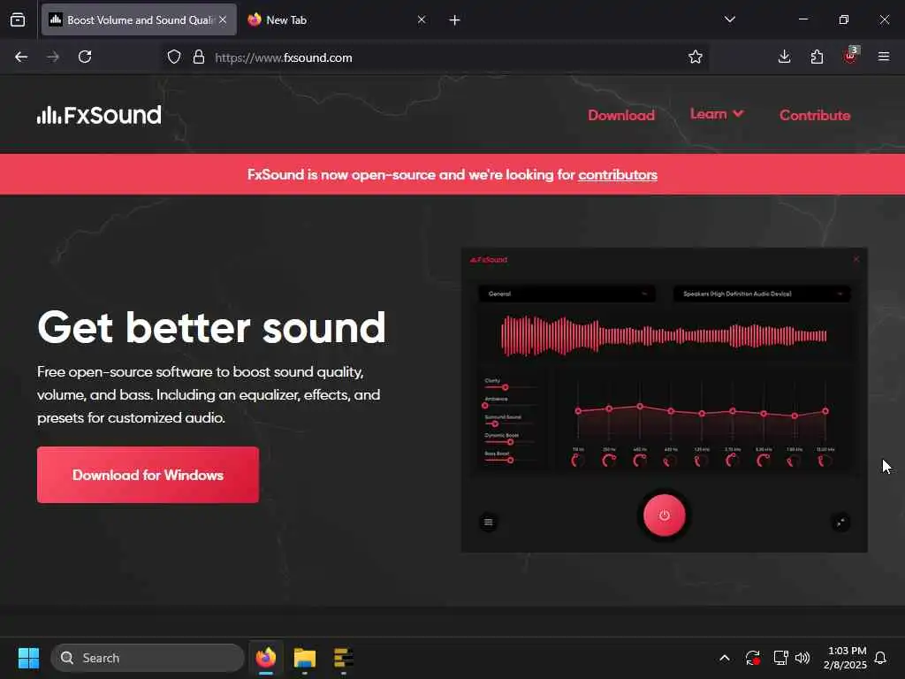Click the Dynamic Boost slider in preview
905x679 pixels.
510,442
